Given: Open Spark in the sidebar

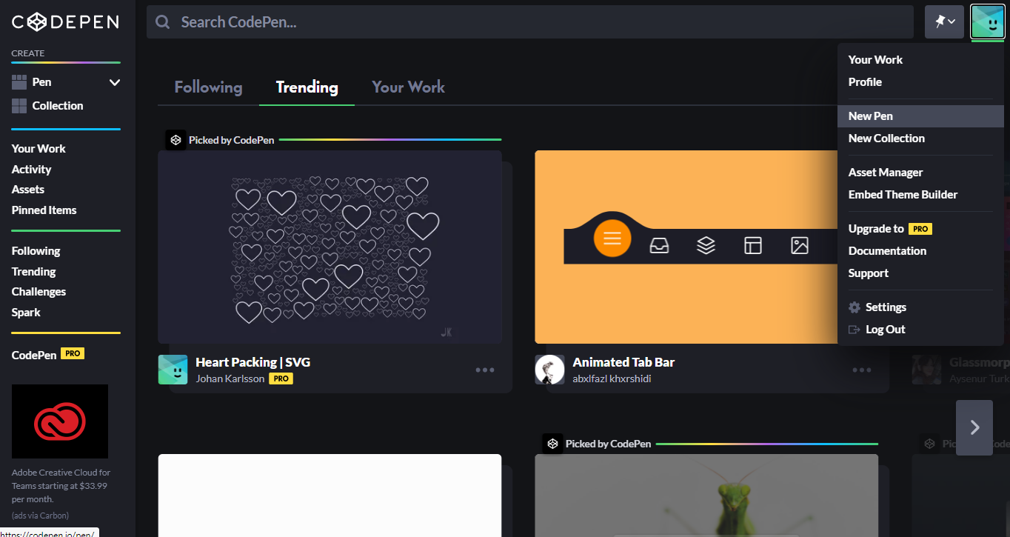Looking at the screenshot, I should tap(26, 313).
